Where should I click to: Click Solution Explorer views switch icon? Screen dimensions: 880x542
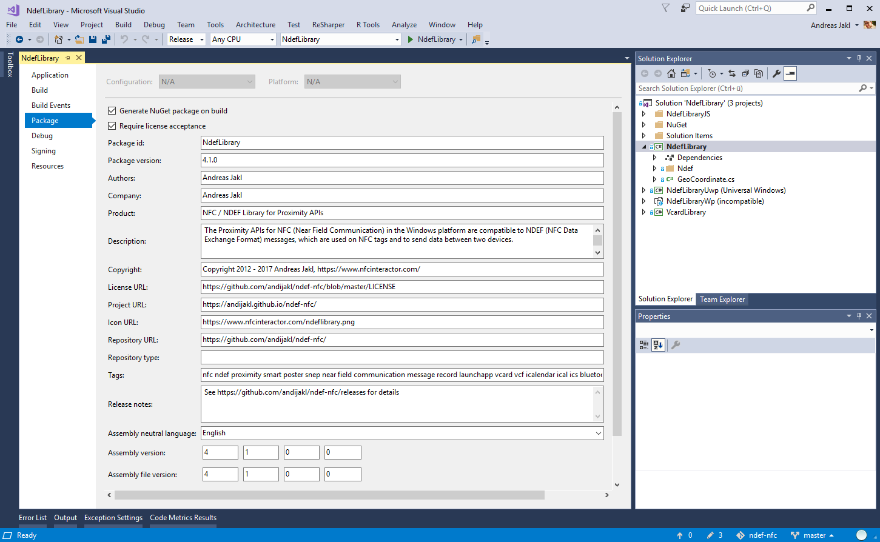tap(685, 73)
